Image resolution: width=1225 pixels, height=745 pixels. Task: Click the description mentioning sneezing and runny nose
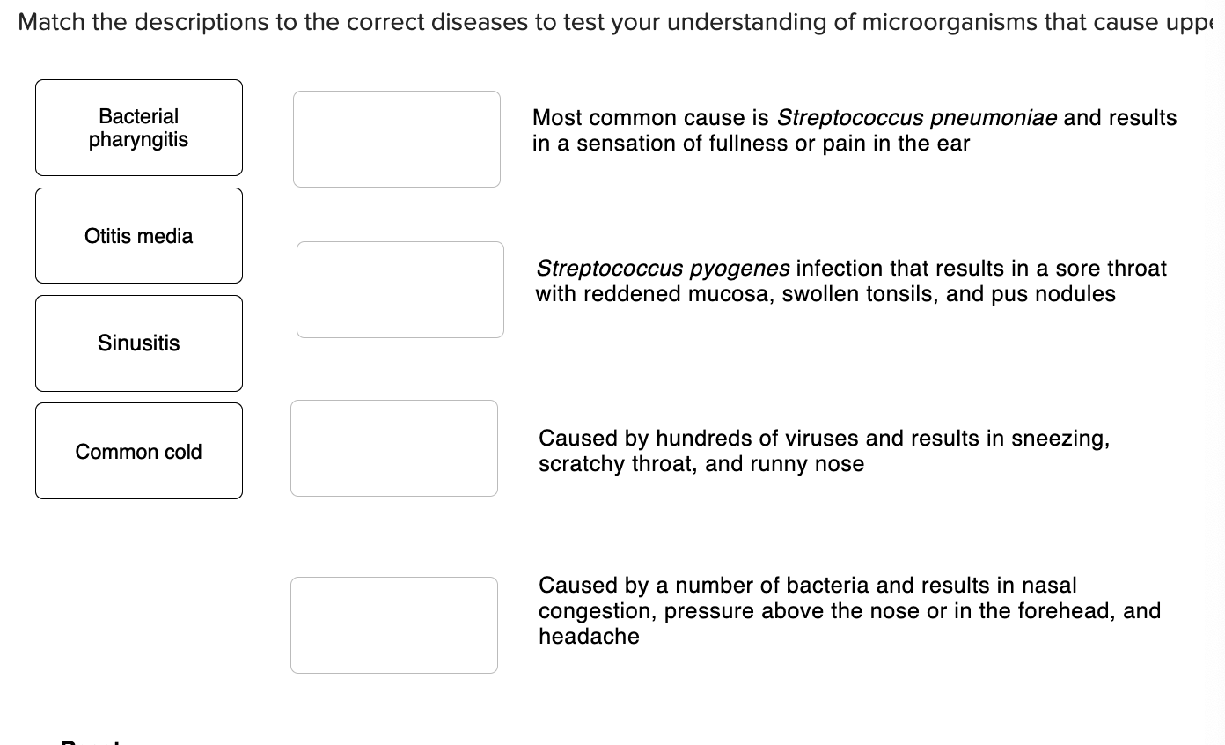(x=824, y=450)
